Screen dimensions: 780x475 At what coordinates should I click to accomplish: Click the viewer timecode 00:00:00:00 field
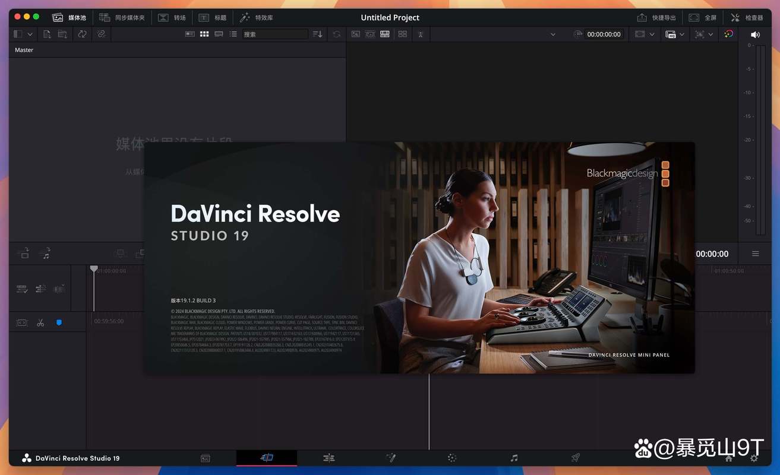[604, 34]
